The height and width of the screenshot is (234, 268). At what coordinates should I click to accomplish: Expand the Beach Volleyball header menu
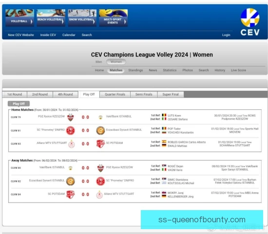51,18
